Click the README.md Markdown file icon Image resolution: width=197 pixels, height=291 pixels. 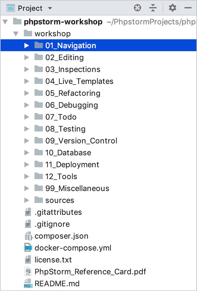pos(28,283)
